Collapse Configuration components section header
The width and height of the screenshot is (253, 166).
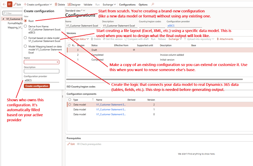[82, 94]
